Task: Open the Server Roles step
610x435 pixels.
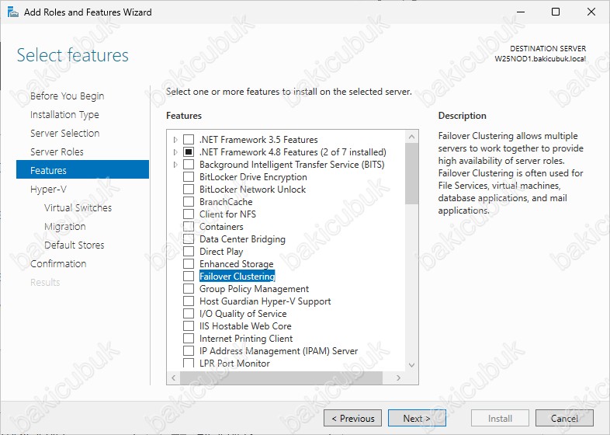Action: (x=57, y=152)
